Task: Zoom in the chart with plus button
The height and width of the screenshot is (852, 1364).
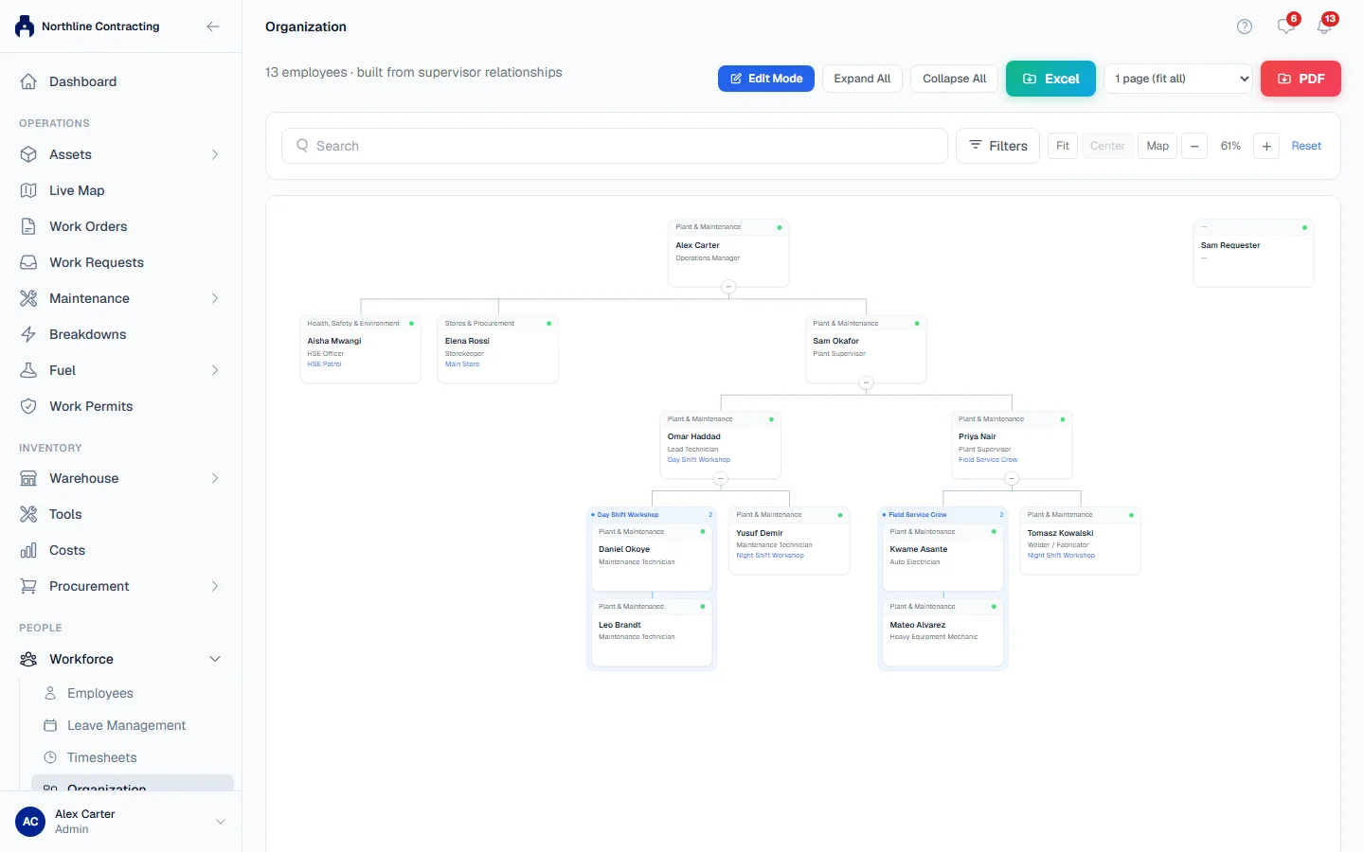Action: point(1266,146)
